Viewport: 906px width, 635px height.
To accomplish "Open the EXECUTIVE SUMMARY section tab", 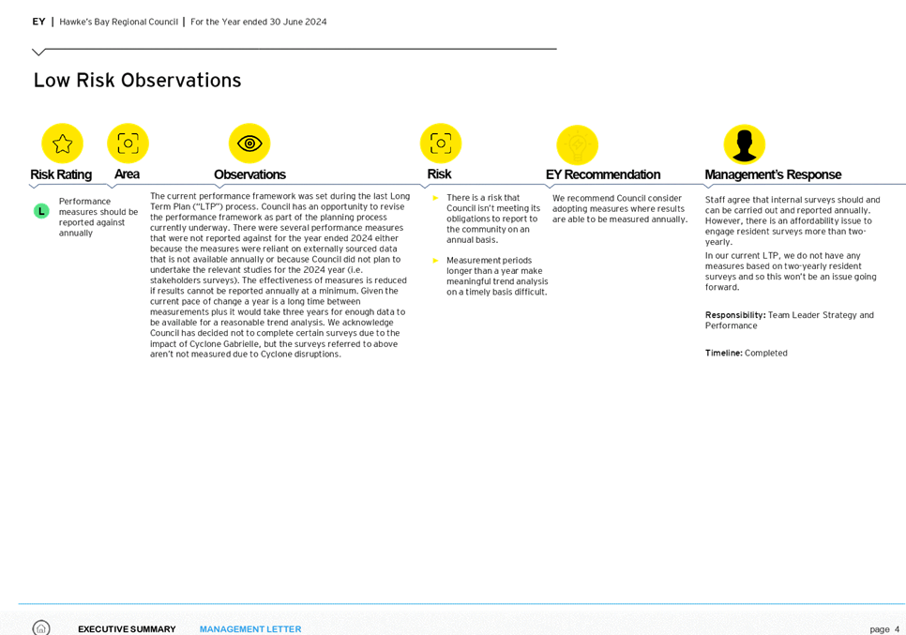I will [127, 629].
